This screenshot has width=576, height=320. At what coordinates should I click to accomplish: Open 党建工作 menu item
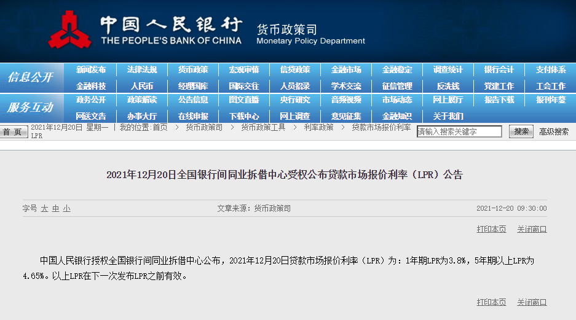tap(499, 86)
